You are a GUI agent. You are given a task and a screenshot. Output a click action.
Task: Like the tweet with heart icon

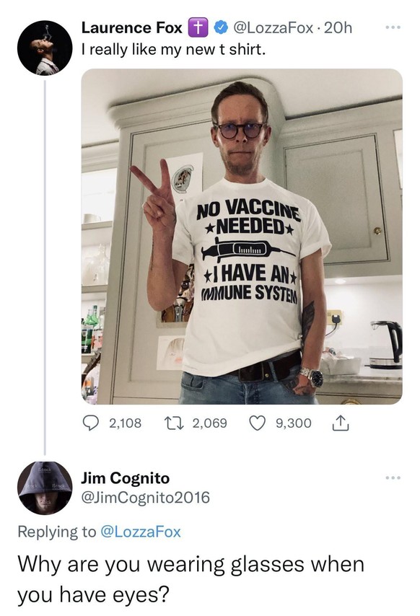(x=258, y=423)
